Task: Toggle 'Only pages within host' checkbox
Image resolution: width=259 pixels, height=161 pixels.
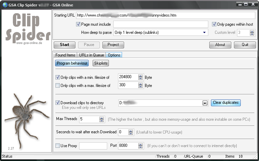Action: click(x=214, y=24)
